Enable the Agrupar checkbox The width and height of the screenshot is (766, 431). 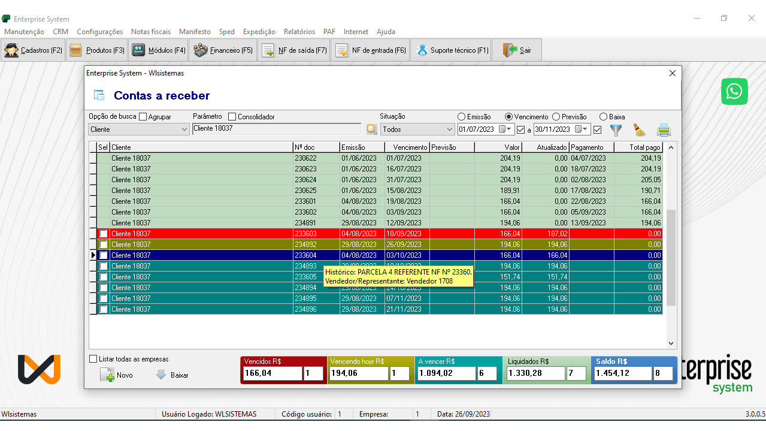[x=143, y=117]
